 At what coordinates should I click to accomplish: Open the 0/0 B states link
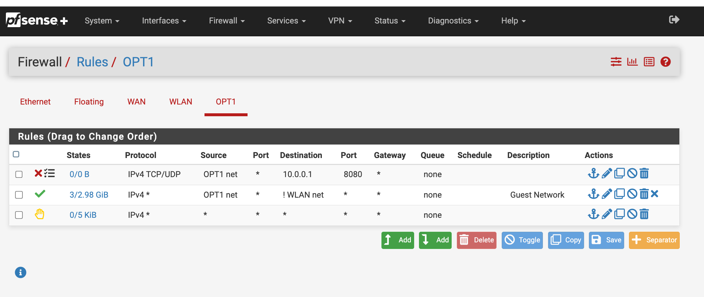click(79, 175)
